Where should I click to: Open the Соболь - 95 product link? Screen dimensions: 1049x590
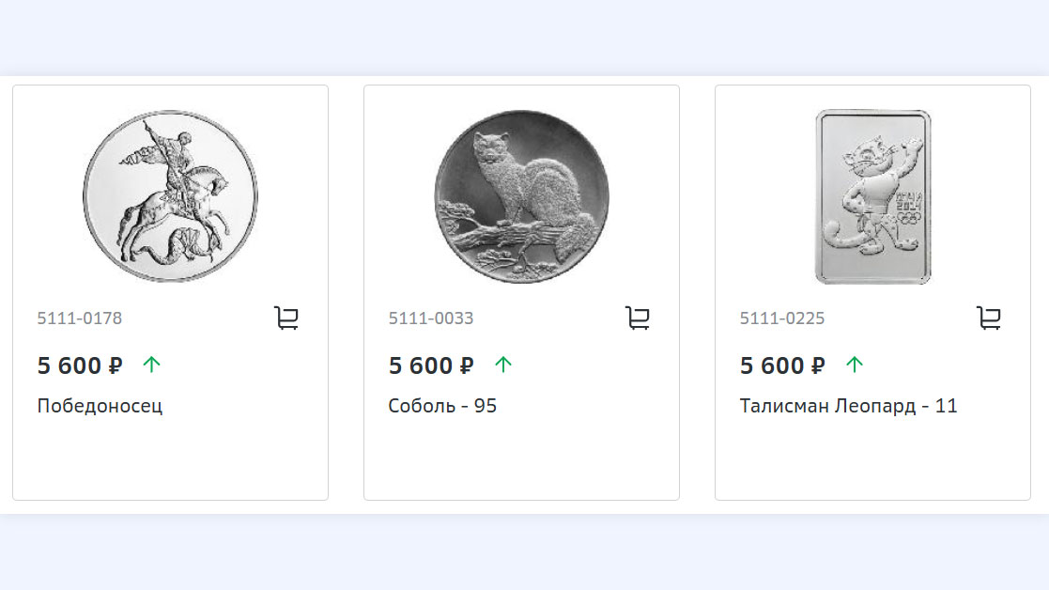442,407
